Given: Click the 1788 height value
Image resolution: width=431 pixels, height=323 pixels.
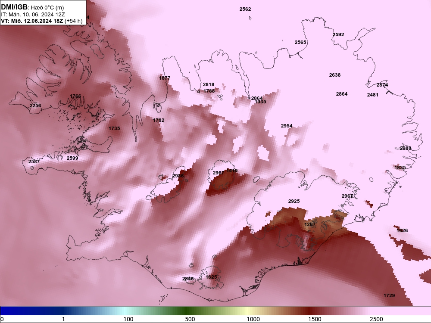Looking at the screenshot, I should pos(209,91).
